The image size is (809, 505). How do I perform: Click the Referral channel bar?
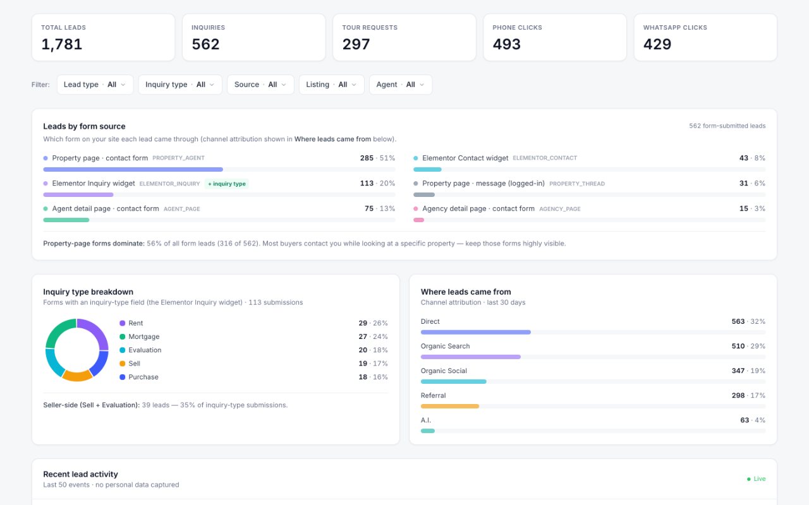click(593, 406)
